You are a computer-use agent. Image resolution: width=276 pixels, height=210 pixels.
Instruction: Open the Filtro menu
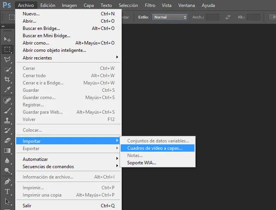pos(150,5)
